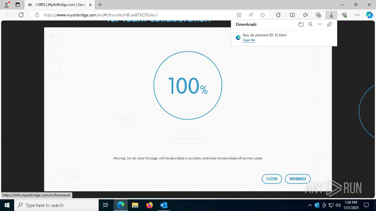This screenshot has height=211, width=376.
Task: Add page to favorites star icon
Action: click(263, 15)
